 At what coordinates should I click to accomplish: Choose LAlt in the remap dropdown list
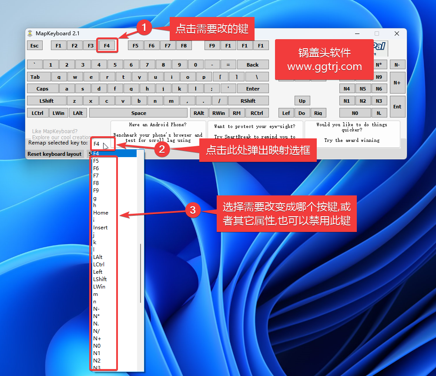pos(114,257)
